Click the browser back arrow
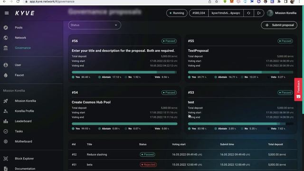This screenshot has height=171, width=304. coord(4,1)
